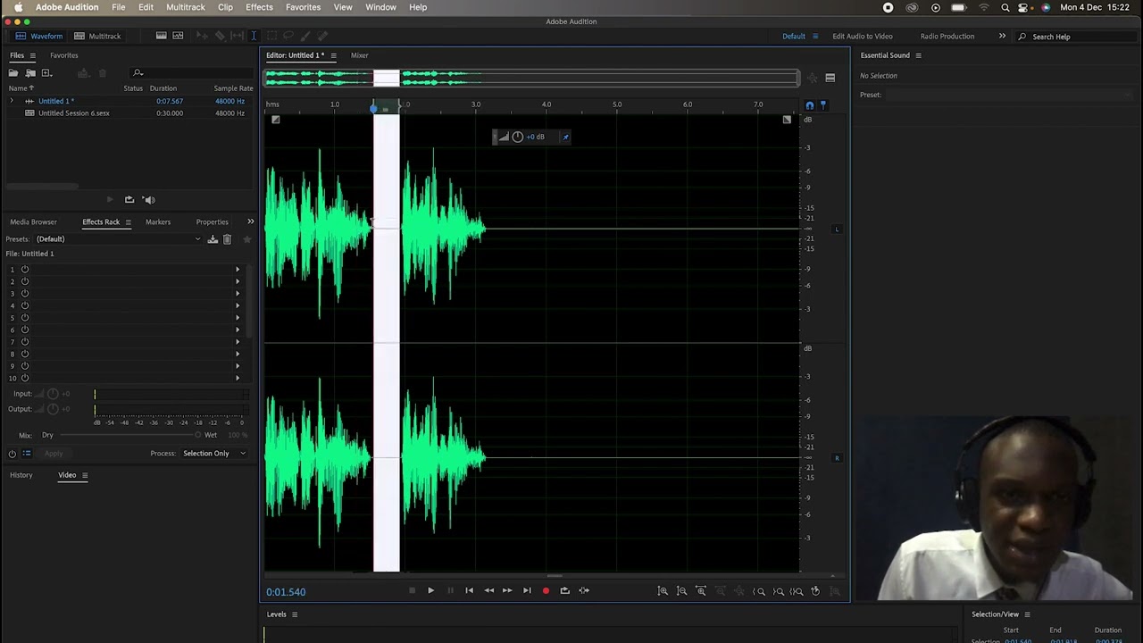Open the Favorites menu

tap(303, 7)
